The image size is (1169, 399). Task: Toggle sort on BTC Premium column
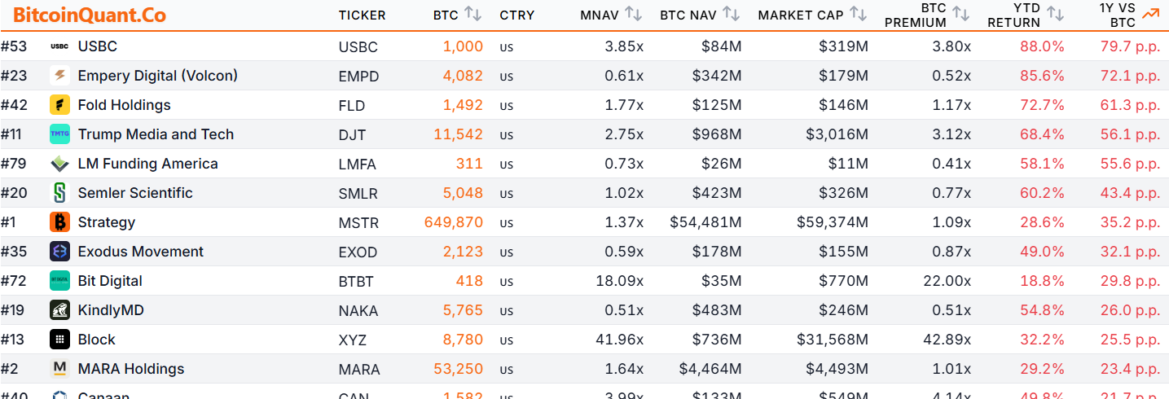(961, 15)
